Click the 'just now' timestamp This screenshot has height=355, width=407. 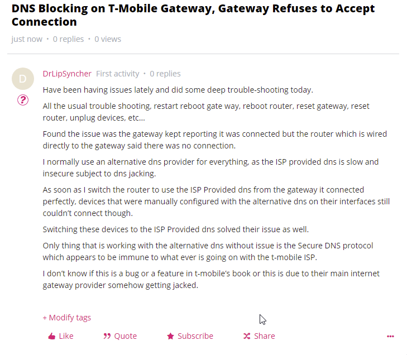tap(27, 39)
